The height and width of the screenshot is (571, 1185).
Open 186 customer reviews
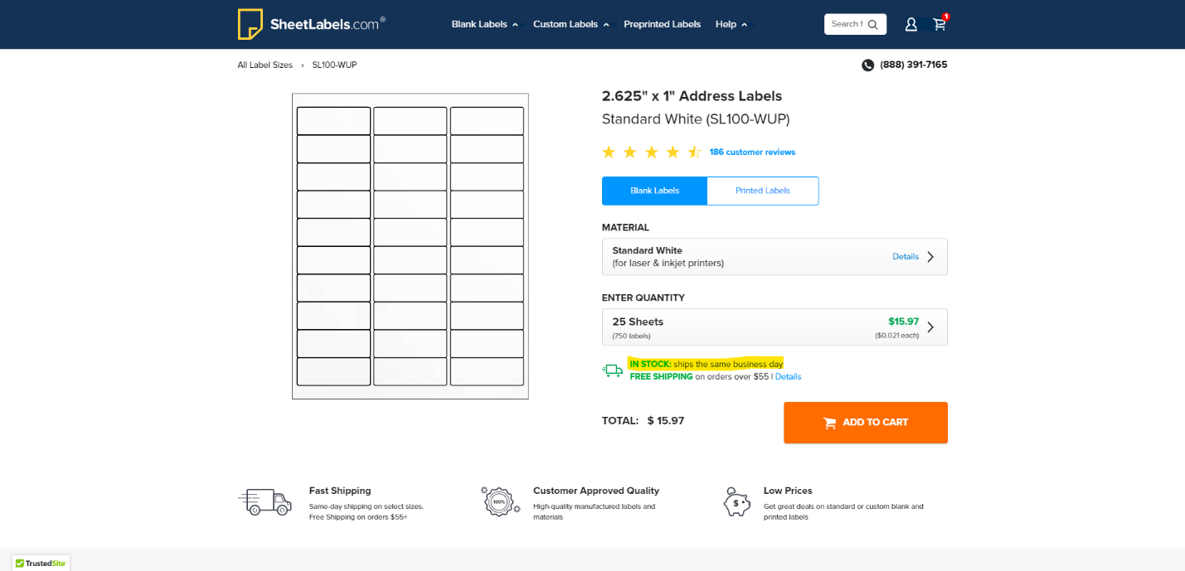[x=752, y=152]
